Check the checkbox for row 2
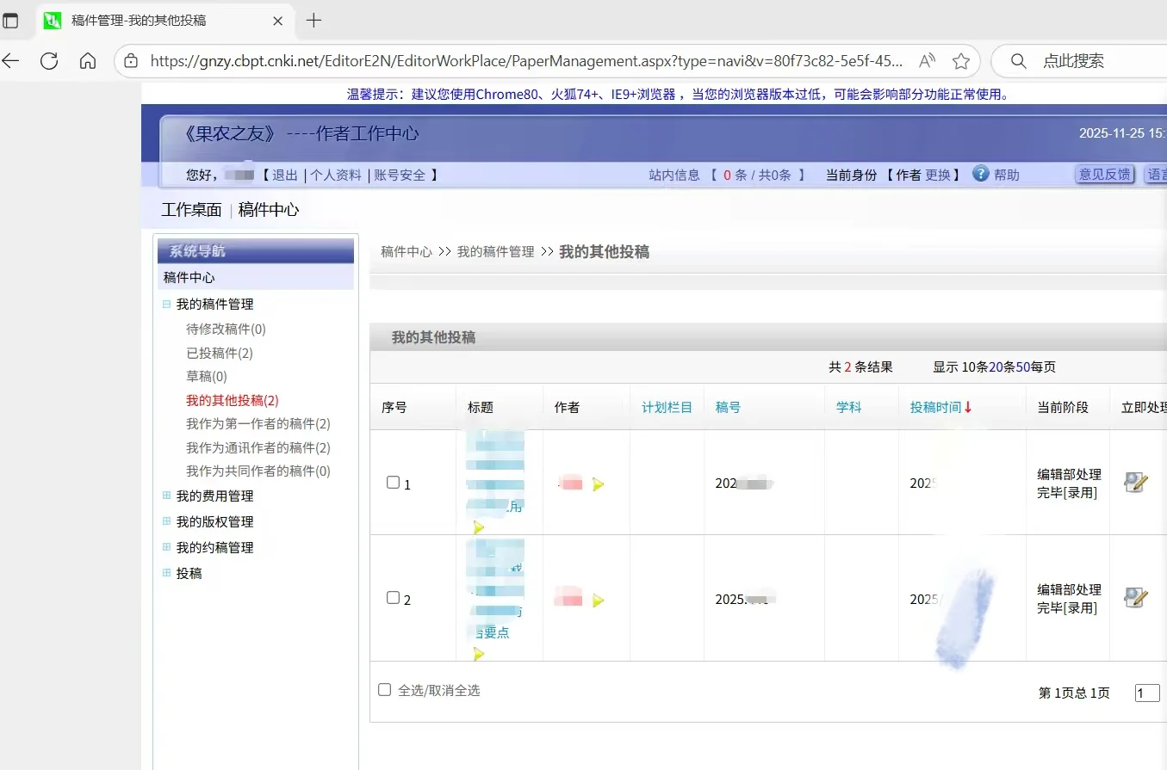This screenshot has height=770, width=1167. pyautogui.click(x=393, y=599)
